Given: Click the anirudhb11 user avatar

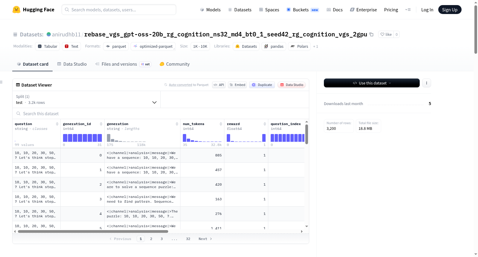Looking at the screenshot, I should coord(49,34).
